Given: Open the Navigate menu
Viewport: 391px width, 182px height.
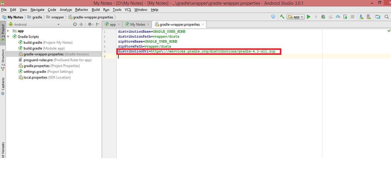Looking at the screenshot, I should (37, 10).
